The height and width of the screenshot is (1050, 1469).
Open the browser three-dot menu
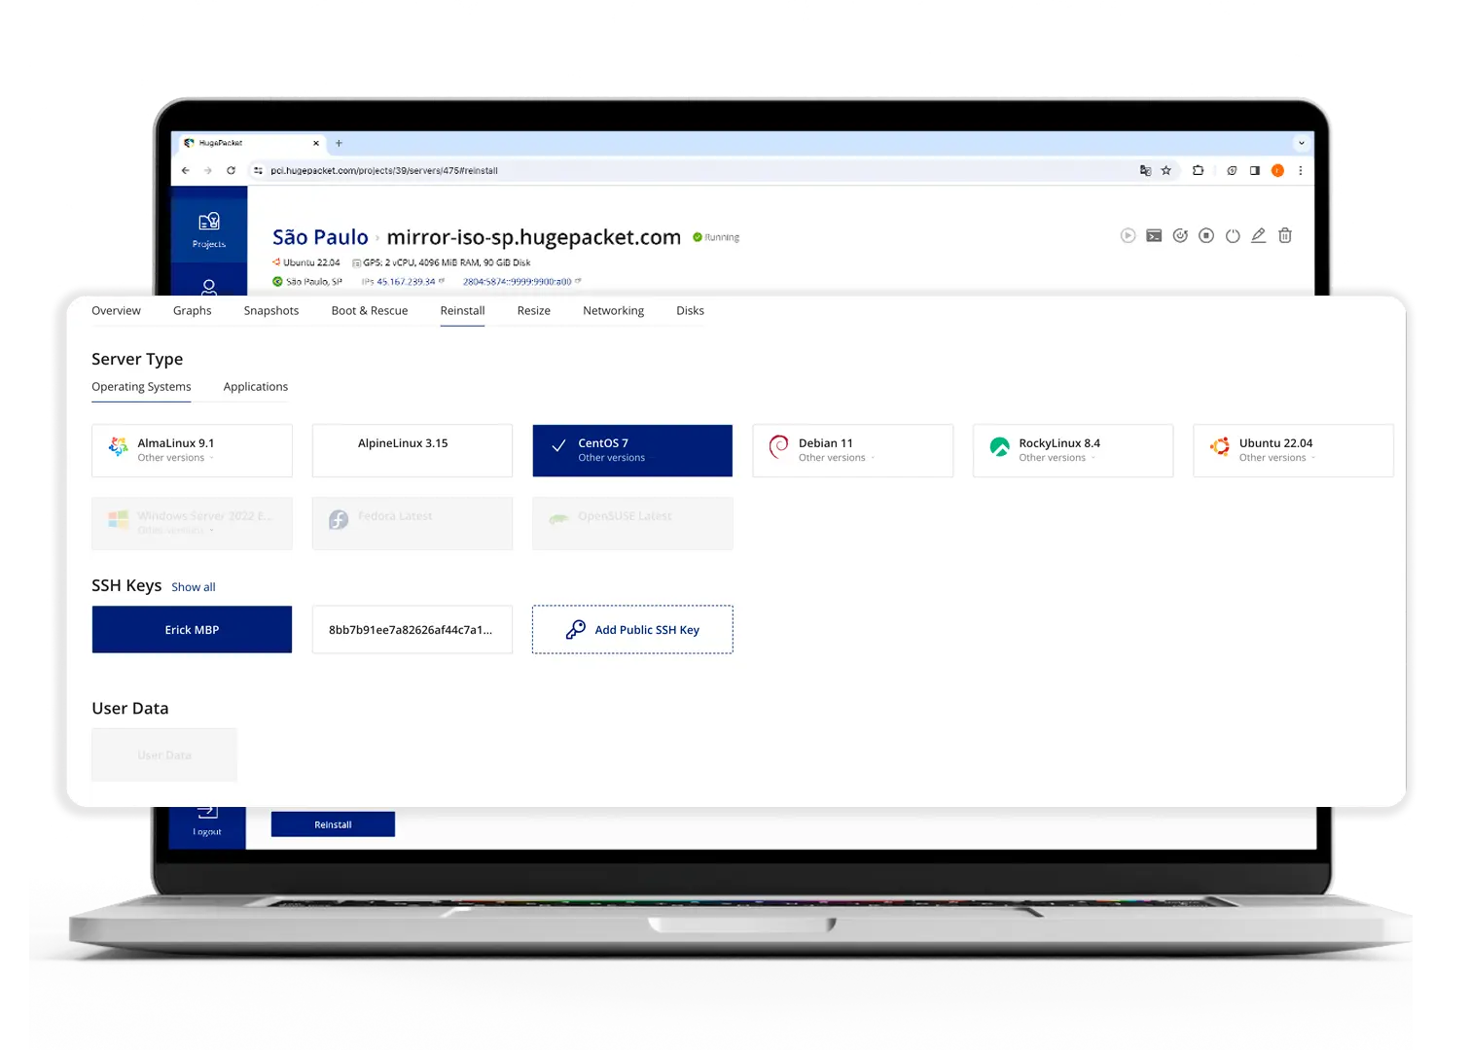pos(1301,170)
